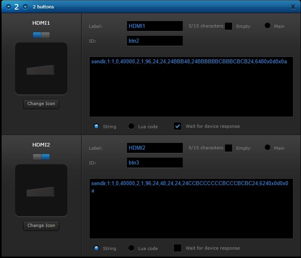Select the Main radio for HDMI2

click(268, 147)
